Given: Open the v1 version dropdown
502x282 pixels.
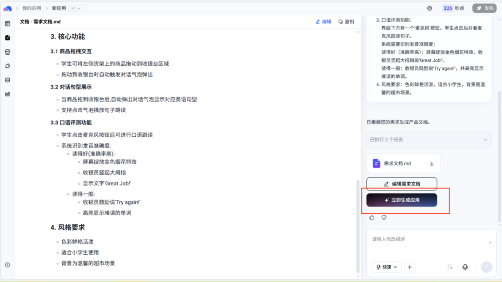Looking at the screenshot, I should [75, 8].
